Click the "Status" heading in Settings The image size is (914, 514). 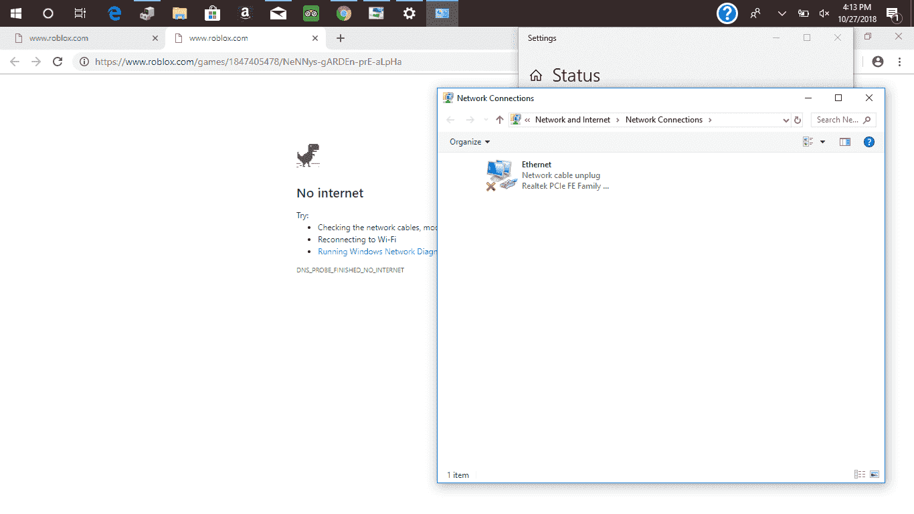(576, 76)
